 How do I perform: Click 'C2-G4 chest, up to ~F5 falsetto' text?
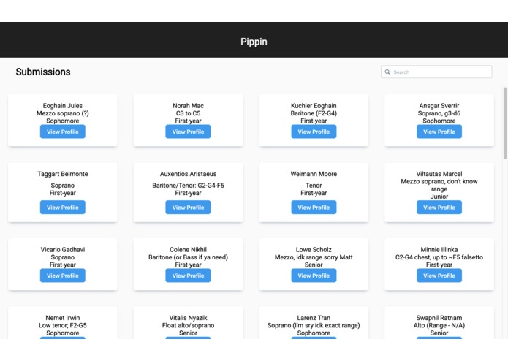[439, 257]
